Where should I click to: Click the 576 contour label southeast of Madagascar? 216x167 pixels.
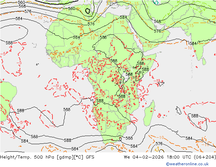click(159, 144)
